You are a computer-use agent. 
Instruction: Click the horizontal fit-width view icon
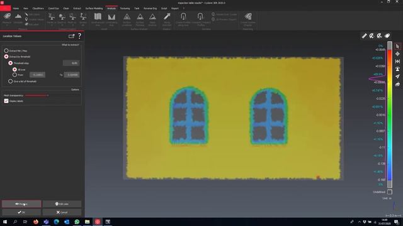click(x=397, y=62)
